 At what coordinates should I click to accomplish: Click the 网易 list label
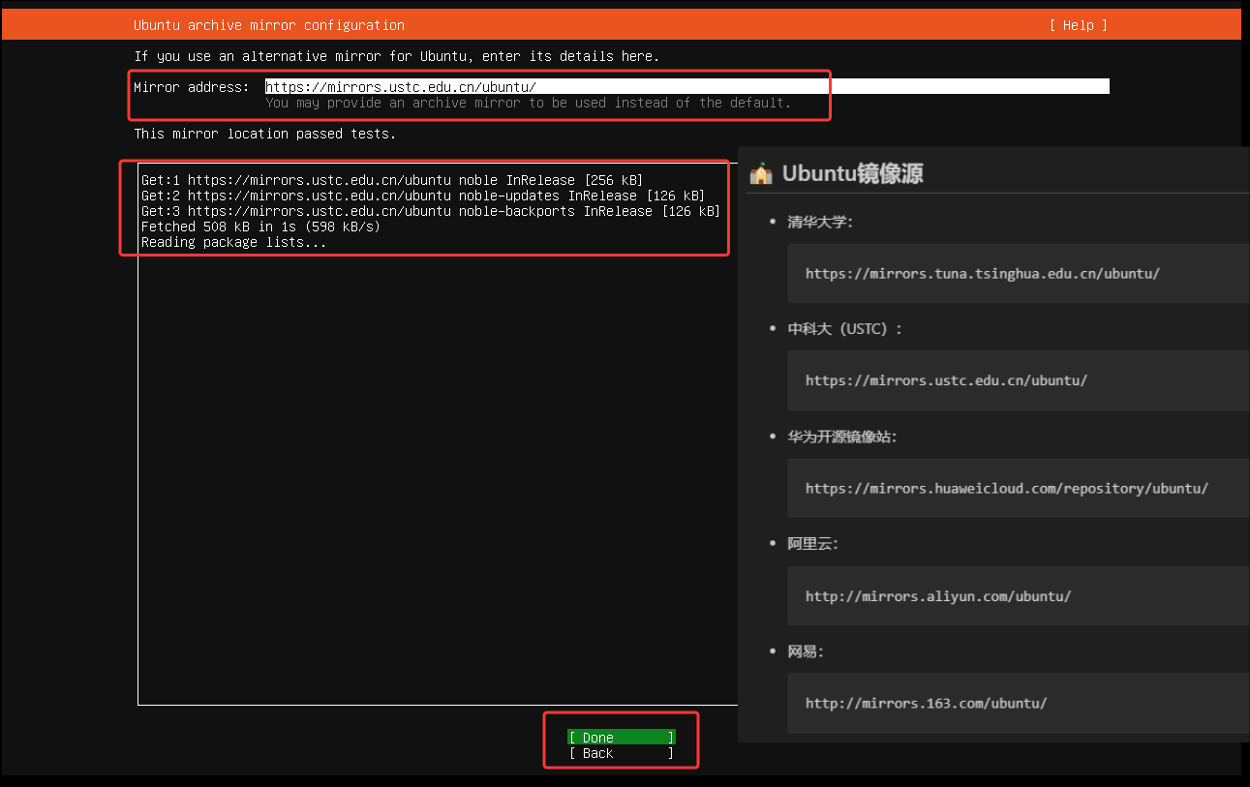click(805, 651)
